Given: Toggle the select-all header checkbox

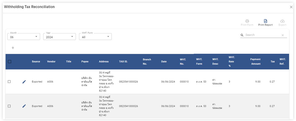Looking at the screenshot, I should 10,62.
